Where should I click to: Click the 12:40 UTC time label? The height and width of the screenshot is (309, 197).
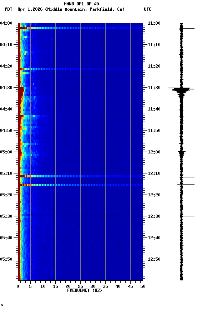(154, 238)
